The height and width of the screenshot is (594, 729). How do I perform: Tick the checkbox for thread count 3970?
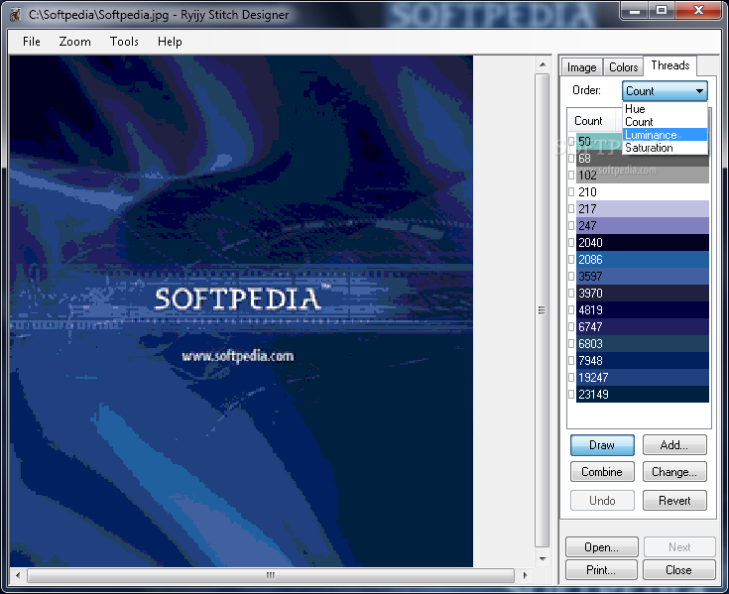point(571,294)
